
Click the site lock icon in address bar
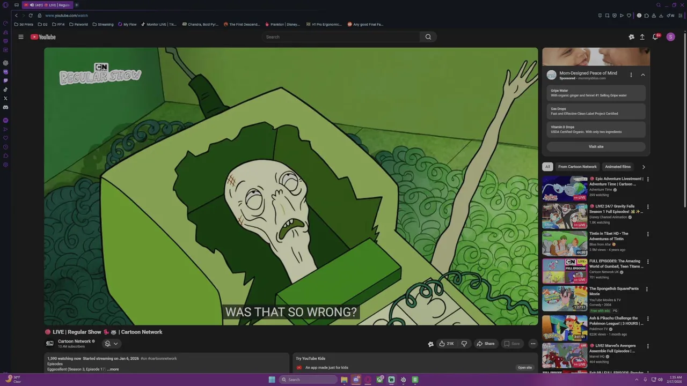coord(40,16)
